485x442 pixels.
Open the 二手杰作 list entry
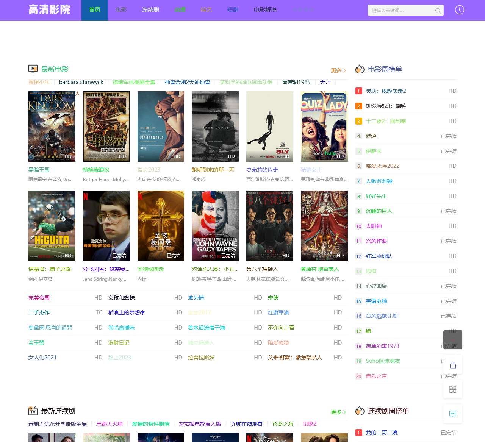(39, 312)
